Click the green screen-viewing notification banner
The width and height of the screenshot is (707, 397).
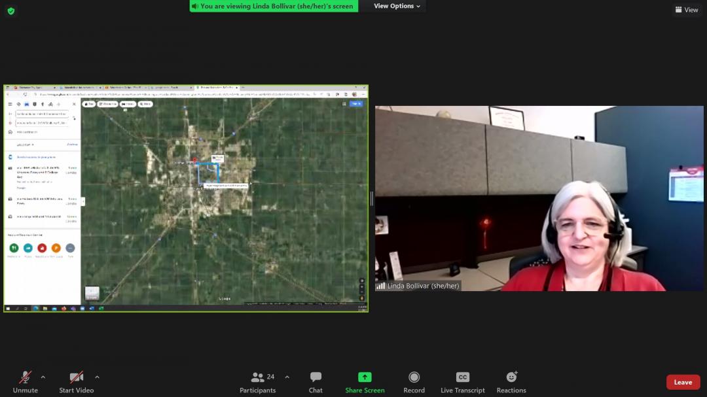pyautogui.click(x=274, y=6)
